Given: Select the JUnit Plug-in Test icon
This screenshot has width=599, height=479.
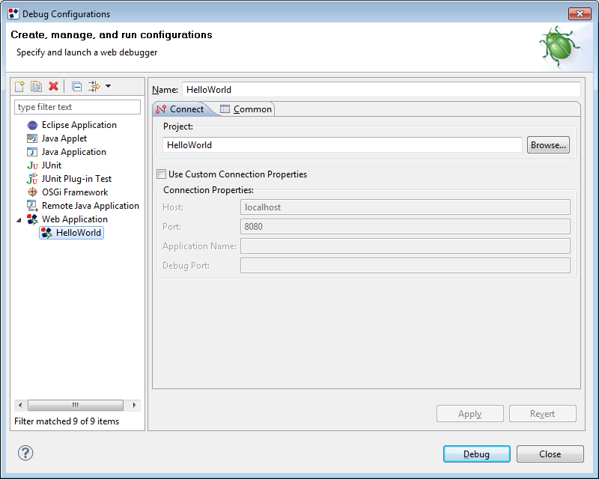Looking at the screenshot, I should [x=32, y=179].
